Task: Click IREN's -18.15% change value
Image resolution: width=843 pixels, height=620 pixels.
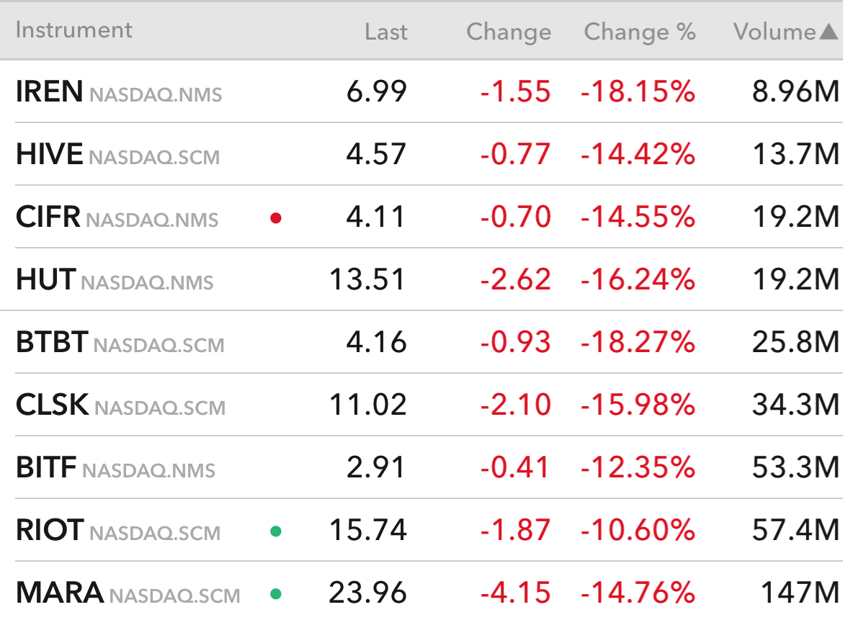Action: point(638,92)
